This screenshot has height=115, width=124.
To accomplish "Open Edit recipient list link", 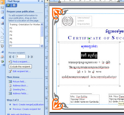I will pyautogui.click(x=21, y=71).
